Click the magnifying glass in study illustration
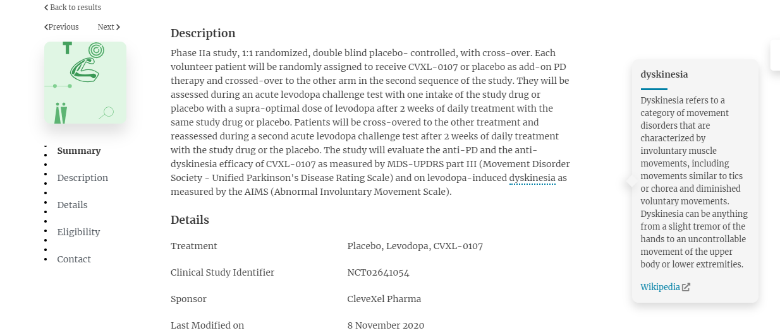This screenshot has width=780, height=333. [x=107, y=113]
